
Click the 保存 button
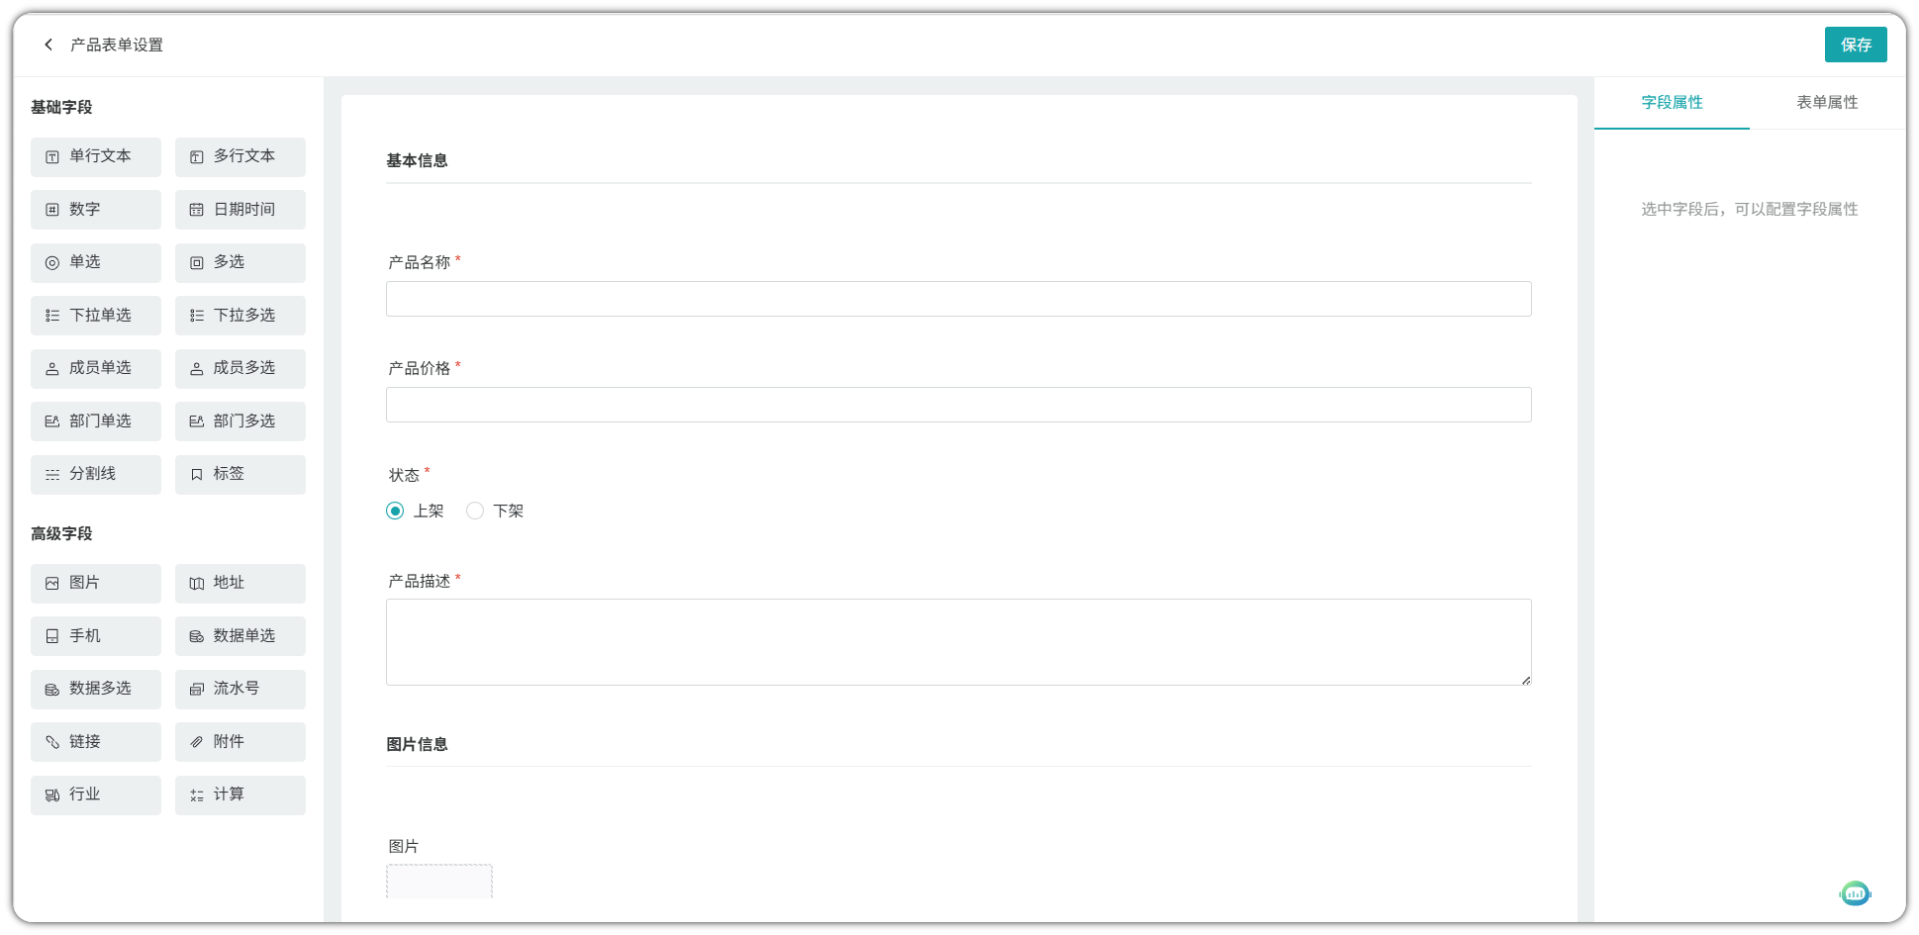tap(1855, 45)
